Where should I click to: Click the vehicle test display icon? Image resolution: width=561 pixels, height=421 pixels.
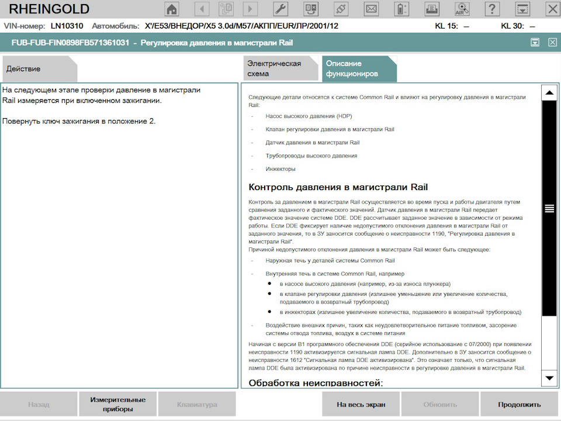pos(311,9)
